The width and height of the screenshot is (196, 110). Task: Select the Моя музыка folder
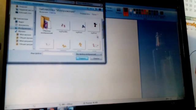[24, 35]
